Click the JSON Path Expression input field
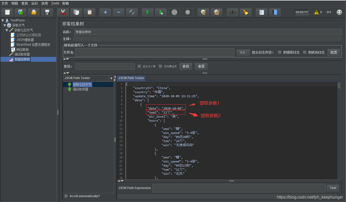Image resolution: width=346 pixels, height=202 pixels. (239, 188)
